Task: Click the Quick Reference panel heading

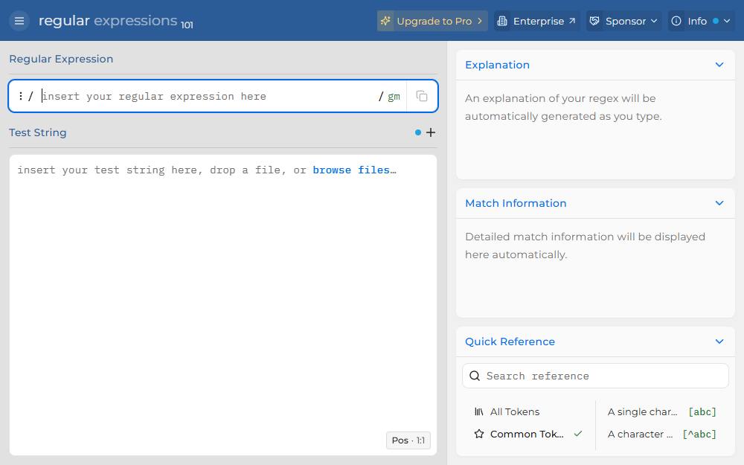Action: point(510,341)
